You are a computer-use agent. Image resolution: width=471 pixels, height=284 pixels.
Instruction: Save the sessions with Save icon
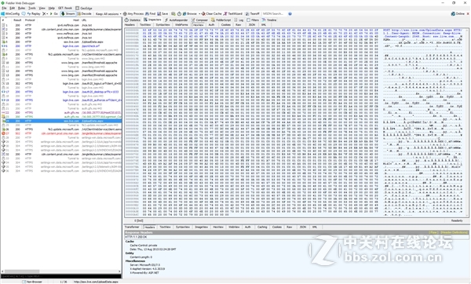[162, 14]
